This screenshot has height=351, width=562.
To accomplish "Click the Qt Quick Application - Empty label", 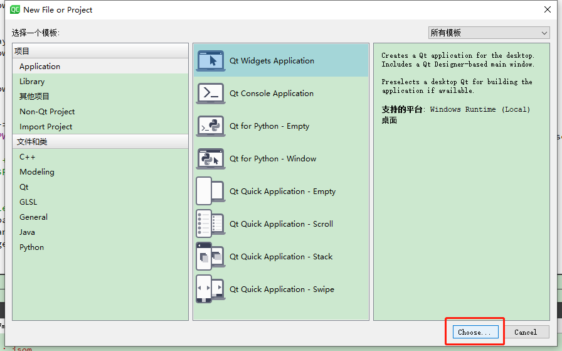I will pyautogui.click(x=282, y=192).
